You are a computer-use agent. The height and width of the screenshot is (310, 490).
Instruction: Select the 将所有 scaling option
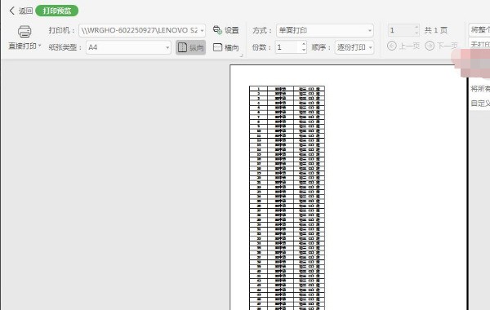pos(480,89)
